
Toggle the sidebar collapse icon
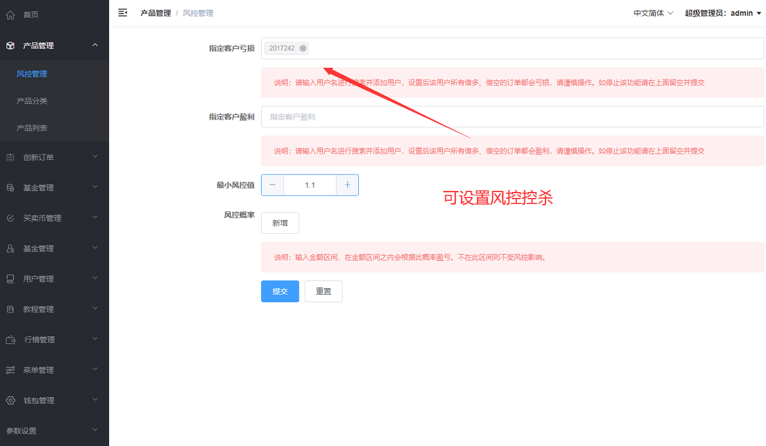(x=123, y=12)
